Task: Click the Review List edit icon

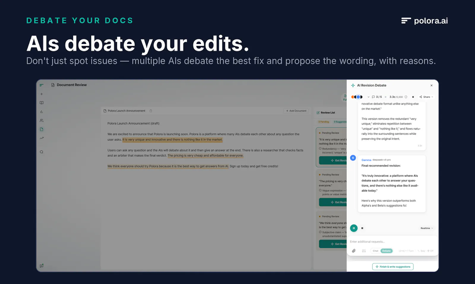Action: coord(318,113)
